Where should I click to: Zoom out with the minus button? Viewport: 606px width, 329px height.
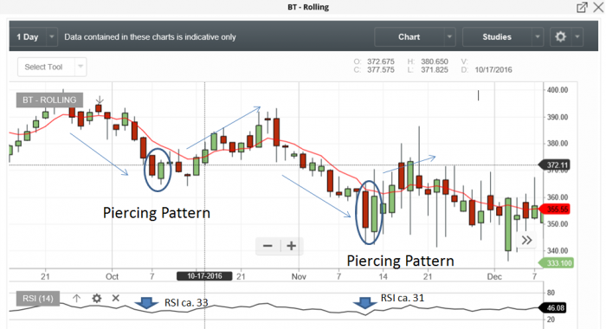268,246
